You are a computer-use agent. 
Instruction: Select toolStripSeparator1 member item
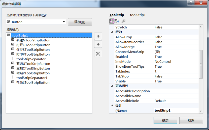[32, 78]
